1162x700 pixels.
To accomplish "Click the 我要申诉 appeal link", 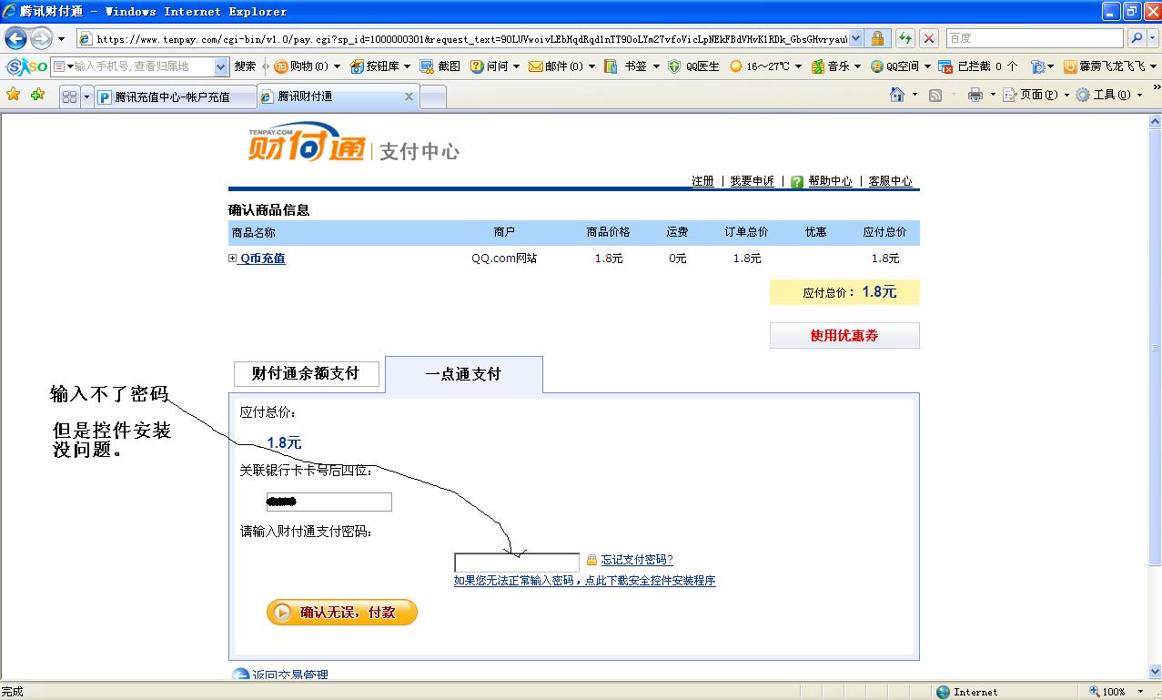I will click(x=752, y=181).
